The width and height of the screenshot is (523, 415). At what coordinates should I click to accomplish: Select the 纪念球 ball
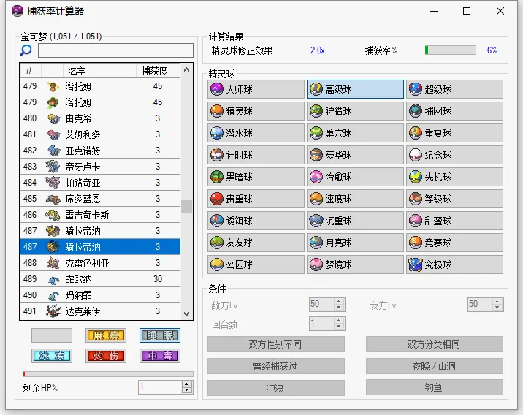(454, 155)
